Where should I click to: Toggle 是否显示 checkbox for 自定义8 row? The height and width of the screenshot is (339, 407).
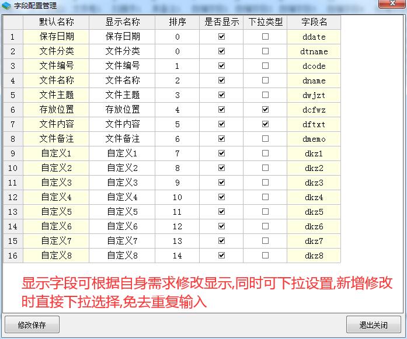coord(221,256)
